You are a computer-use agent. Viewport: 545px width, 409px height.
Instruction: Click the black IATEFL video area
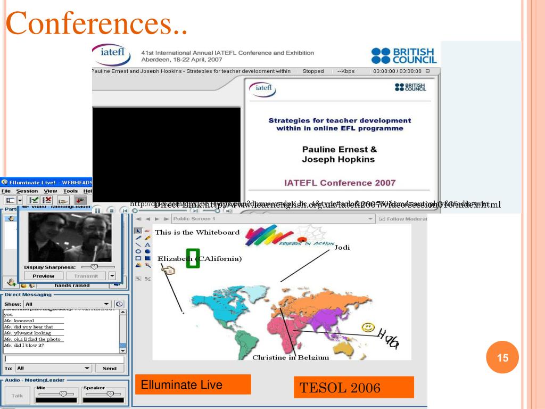pos(167,154)
